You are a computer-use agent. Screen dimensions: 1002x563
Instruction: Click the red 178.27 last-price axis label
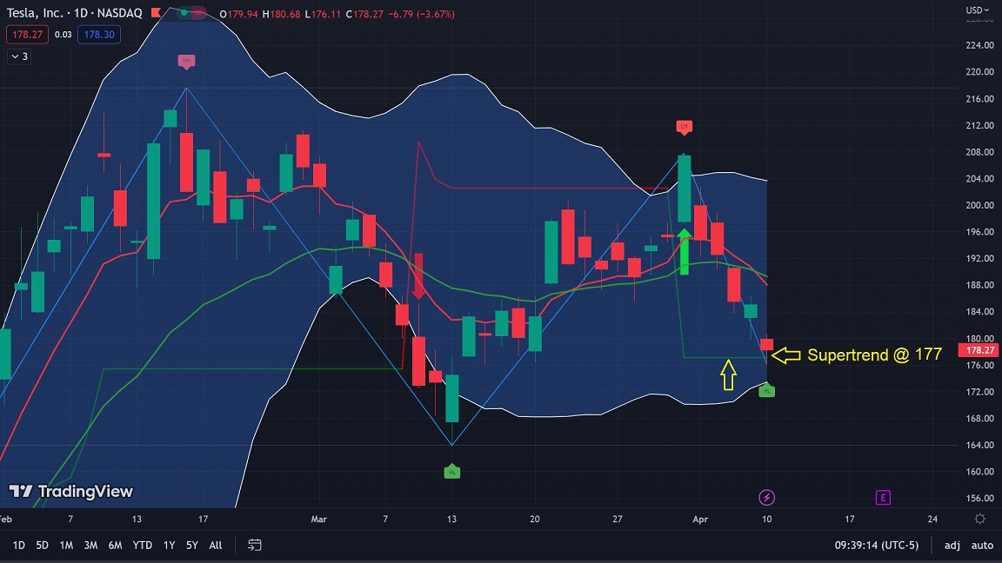(x=979, y=350)
